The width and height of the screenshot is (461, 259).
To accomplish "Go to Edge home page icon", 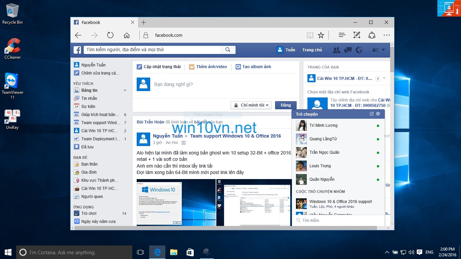I will pyautogui.click(x=127, y=35).
